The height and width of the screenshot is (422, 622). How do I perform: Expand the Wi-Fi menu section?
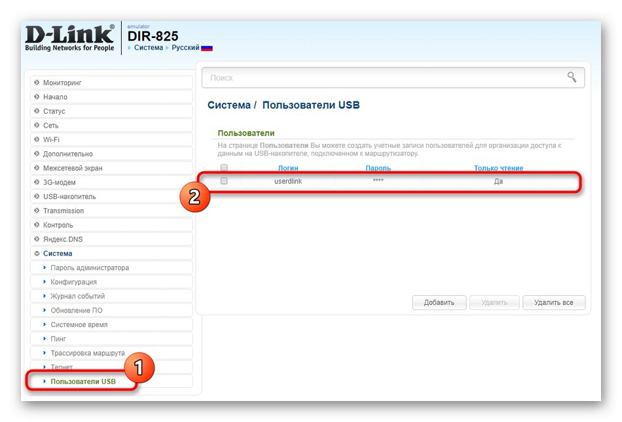click(x=111, y=139)
